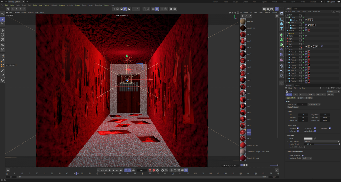Disable the Animation checkbox under Execution
Image resolution: width=341 pixels, height=182 pixels.
click(x=298, y=128)
